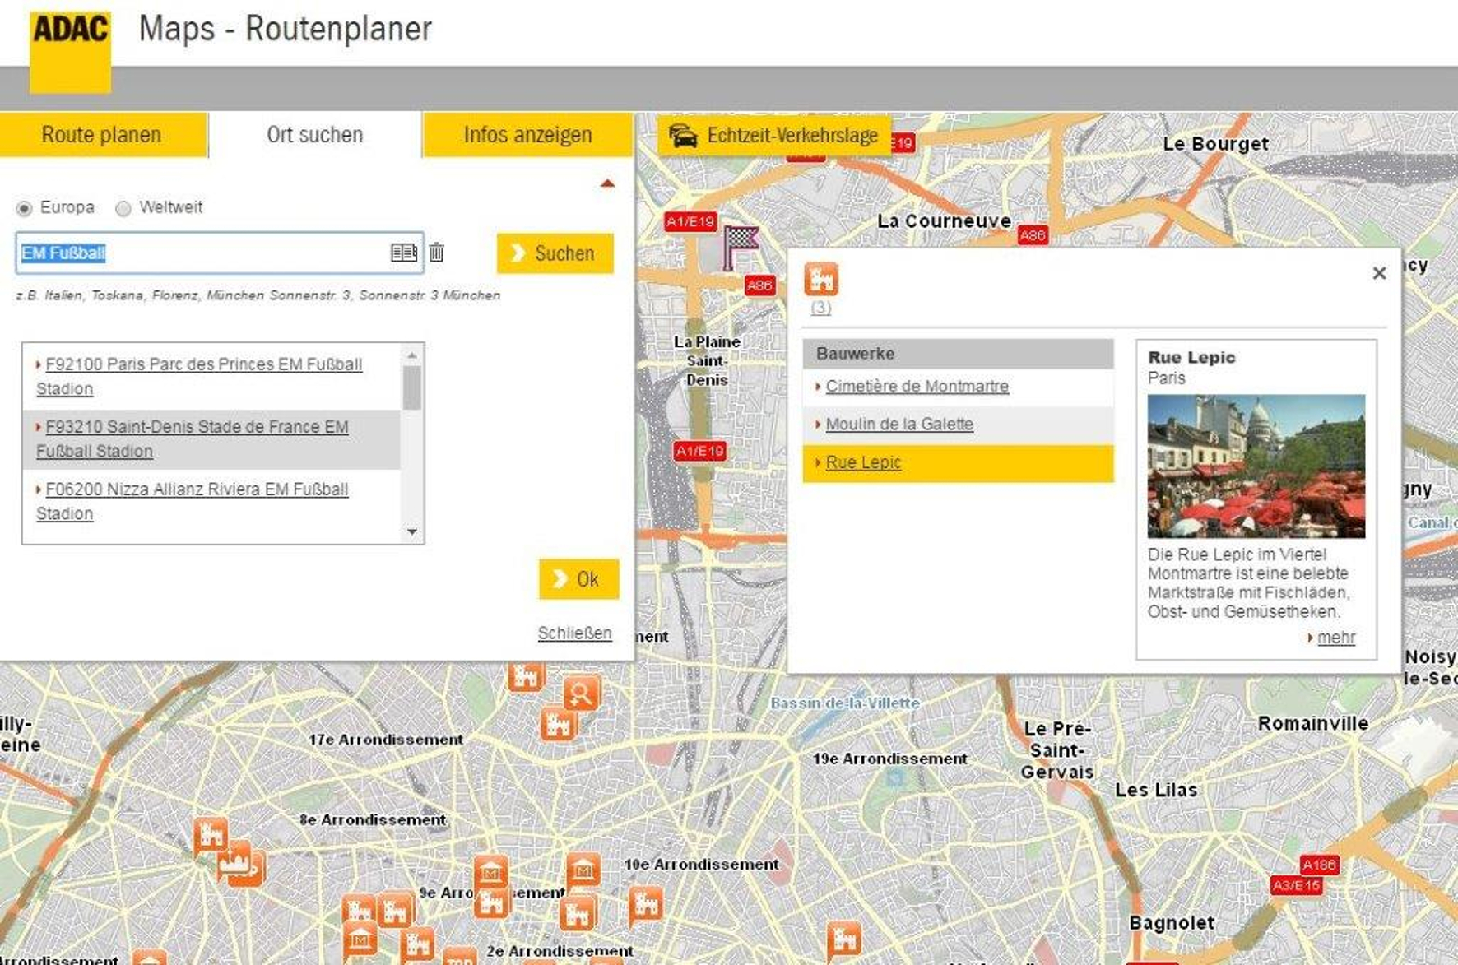Open the Infos anzeigen tab

pyautogui.click(x=527, y=135)
